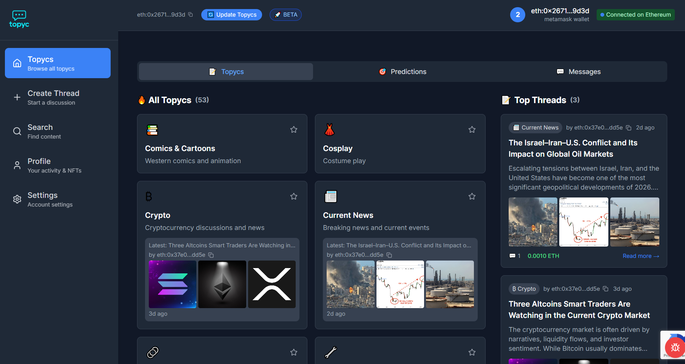View chart image in Israel–Iran thread
This screenshot has width=685, height=364.
584,222
